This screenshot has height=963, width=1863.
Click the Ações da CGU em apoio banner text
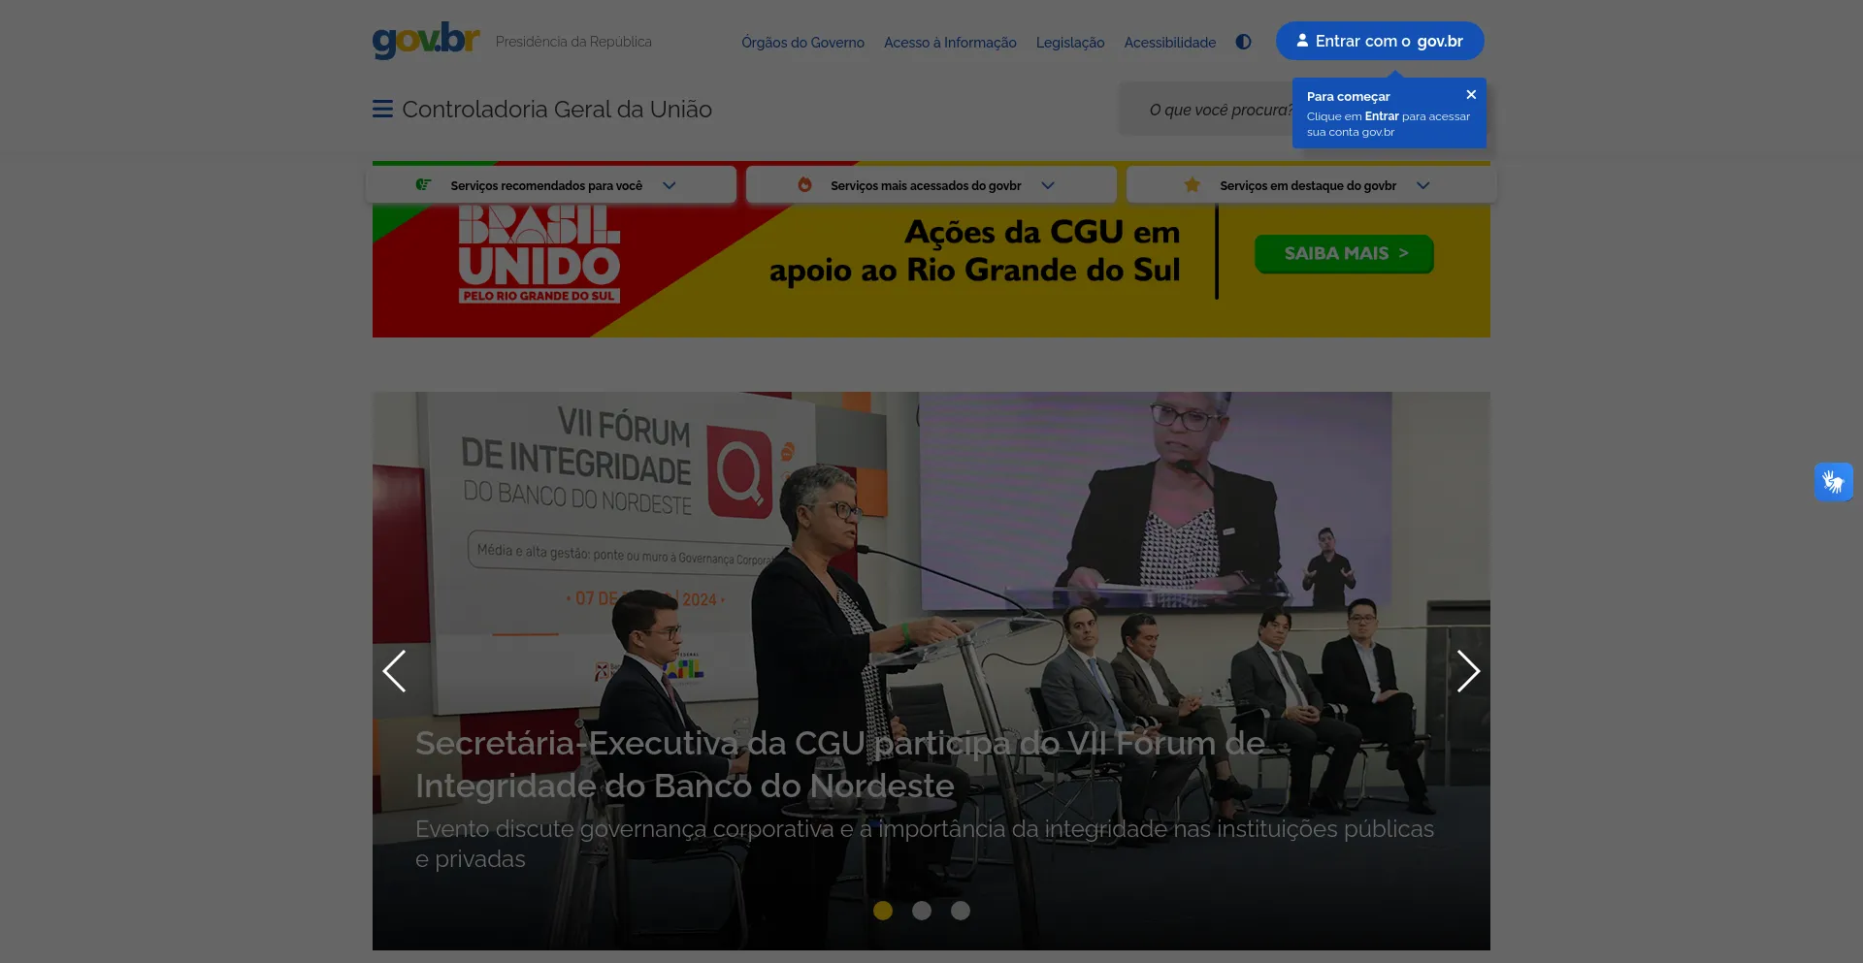(x=975, y=251)
